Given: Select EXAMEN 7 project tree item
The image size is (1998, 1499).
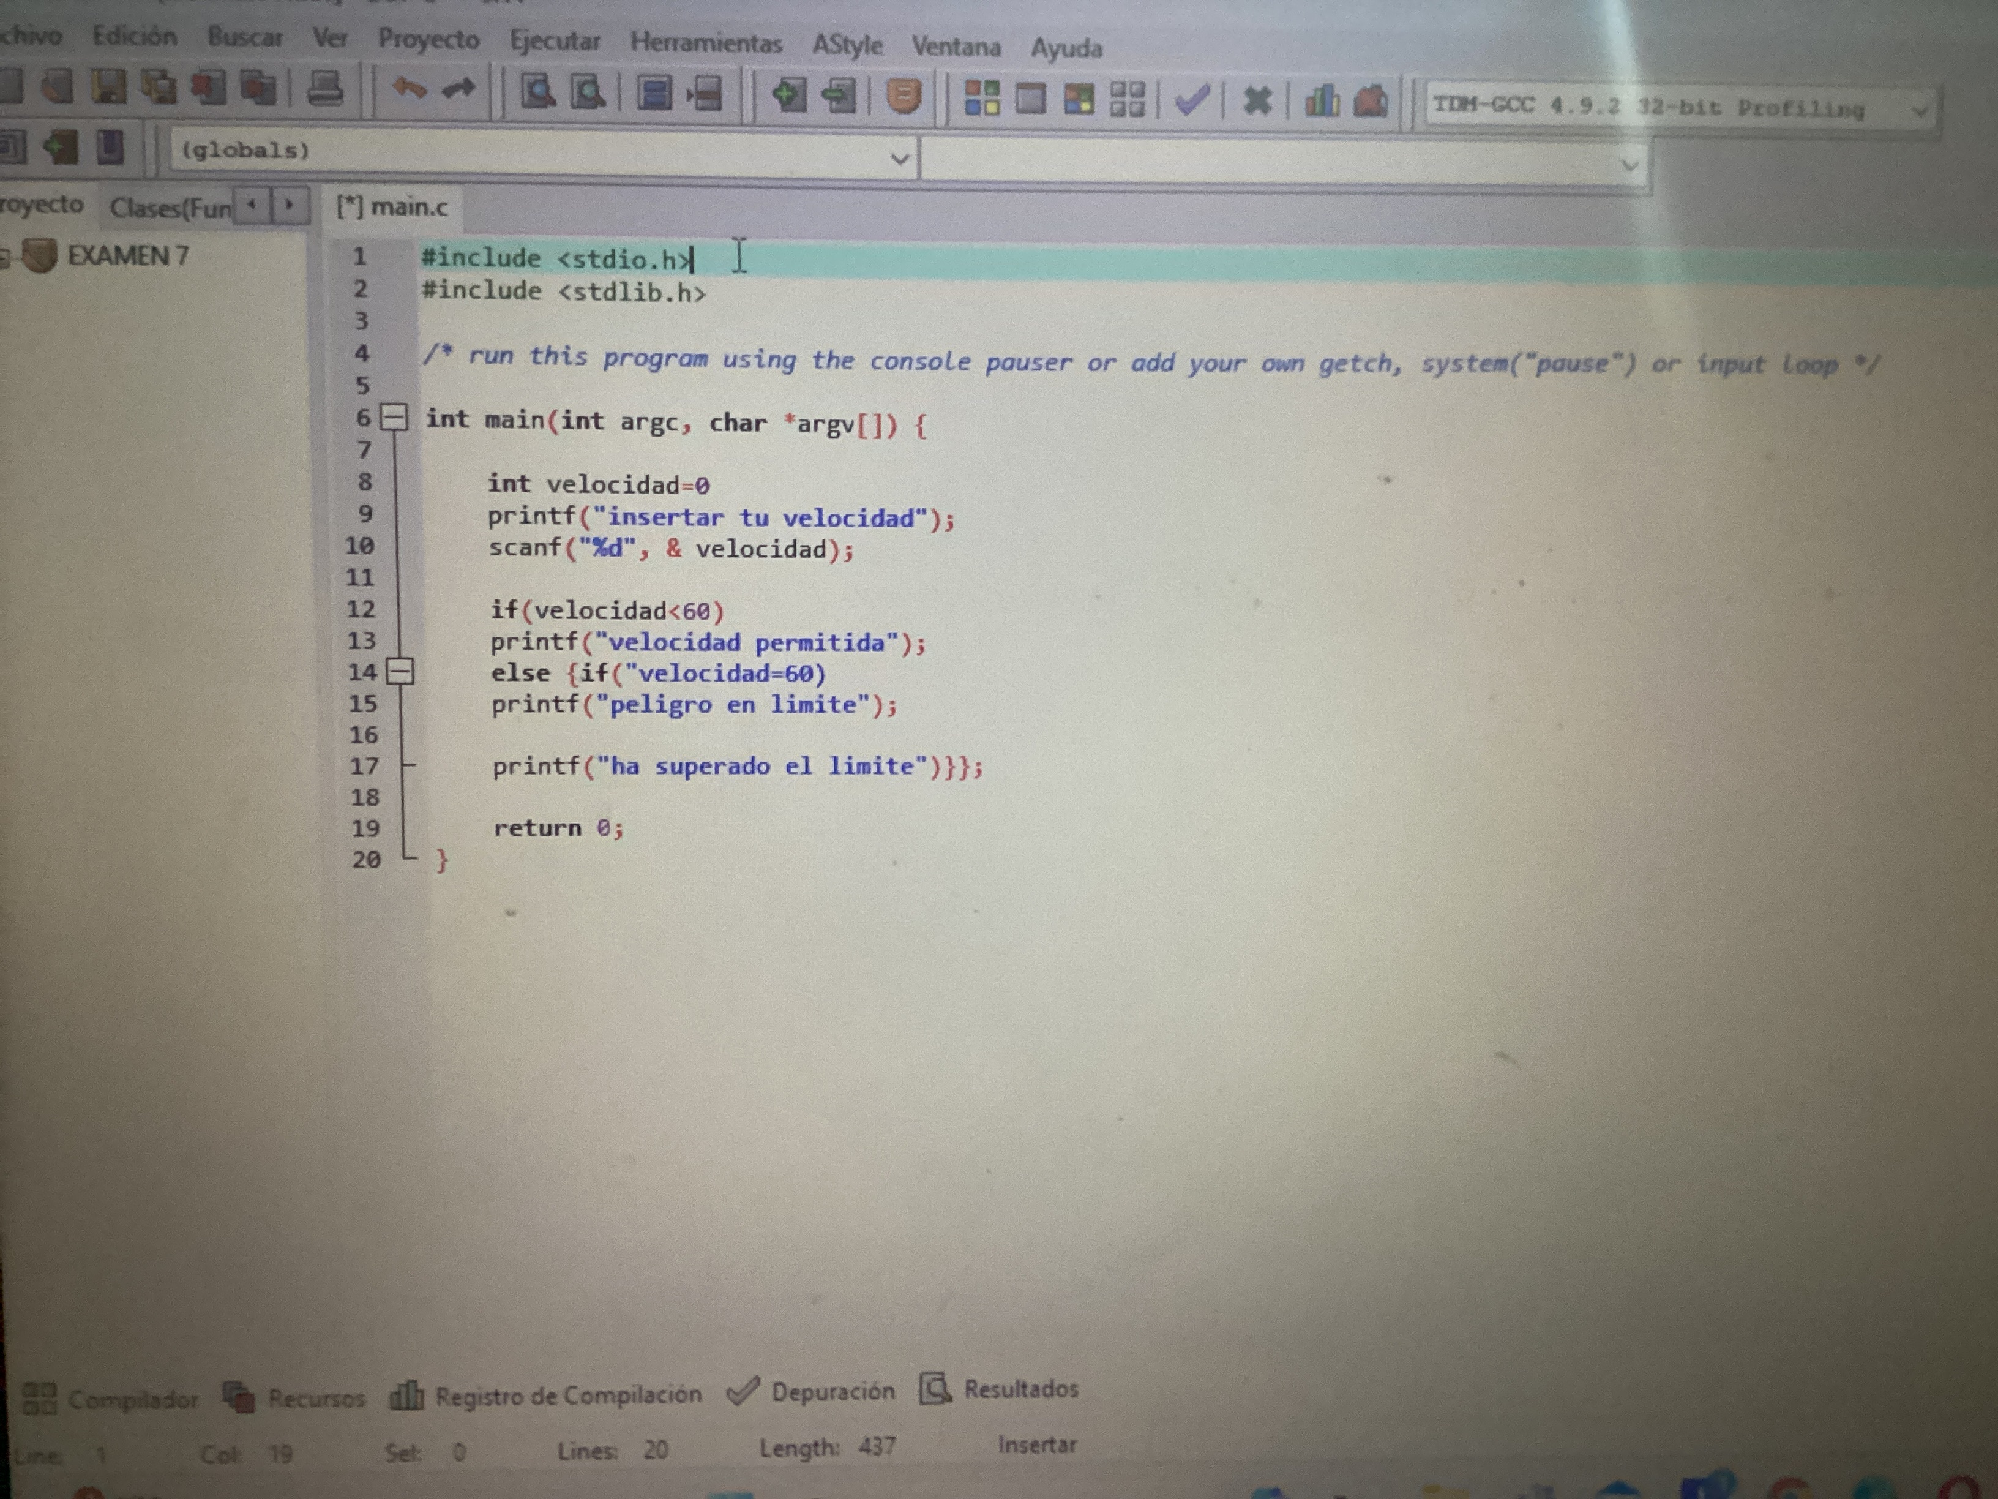Looking at the screenshot, I should (127, 256).
